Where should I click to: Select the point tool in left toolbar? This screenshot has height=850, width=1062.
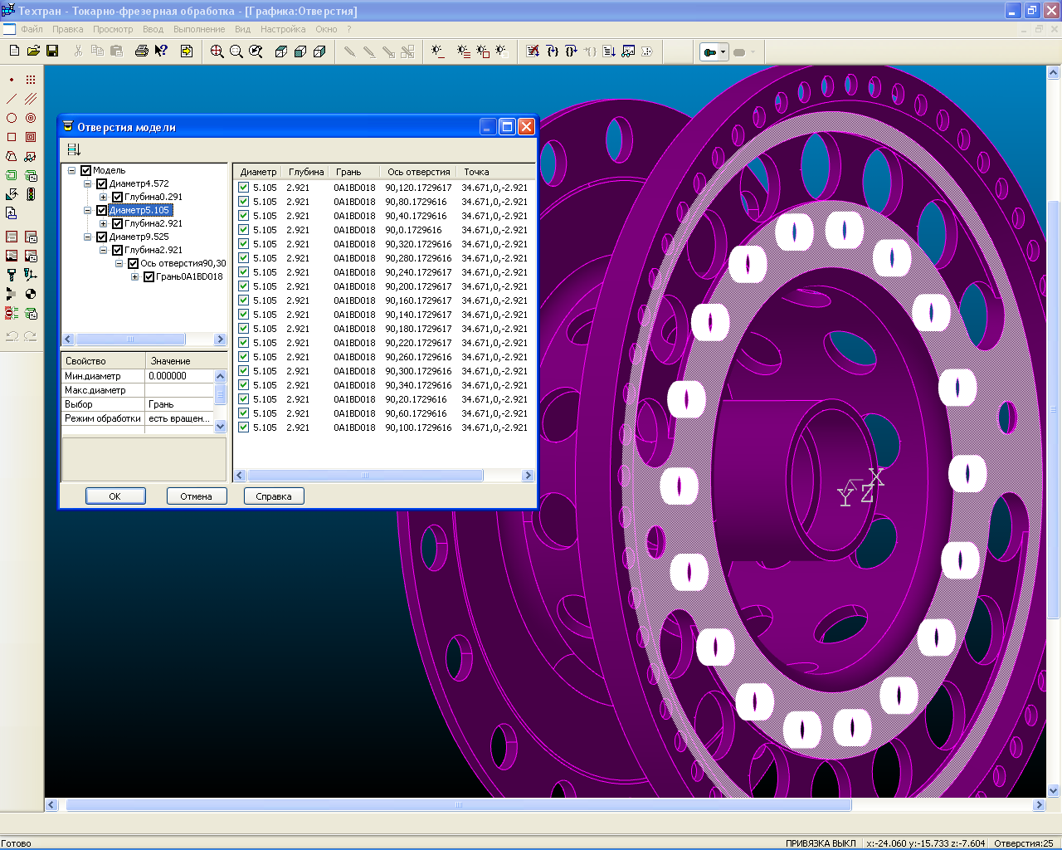[12, 80]
